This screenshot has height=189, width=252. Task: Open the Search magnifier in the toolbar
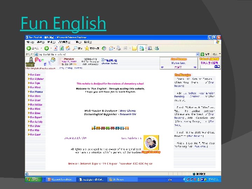[x=75, y=48]
